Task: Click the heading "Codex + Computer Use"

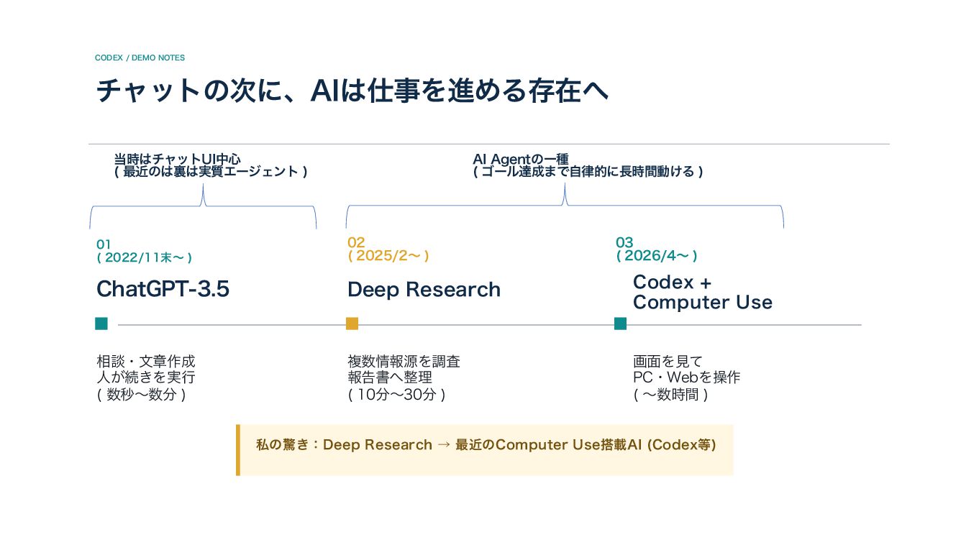Action: pyautogui.click(x=703, y=292)
